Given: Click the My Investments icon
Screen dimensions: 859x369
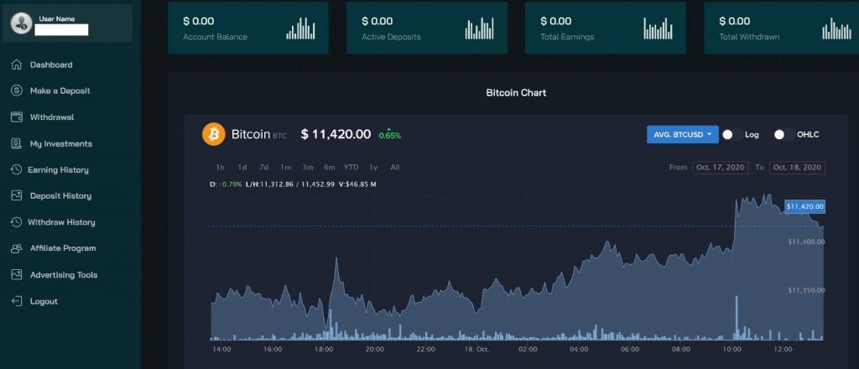Looking at the screenshot, I should (17, 143).
